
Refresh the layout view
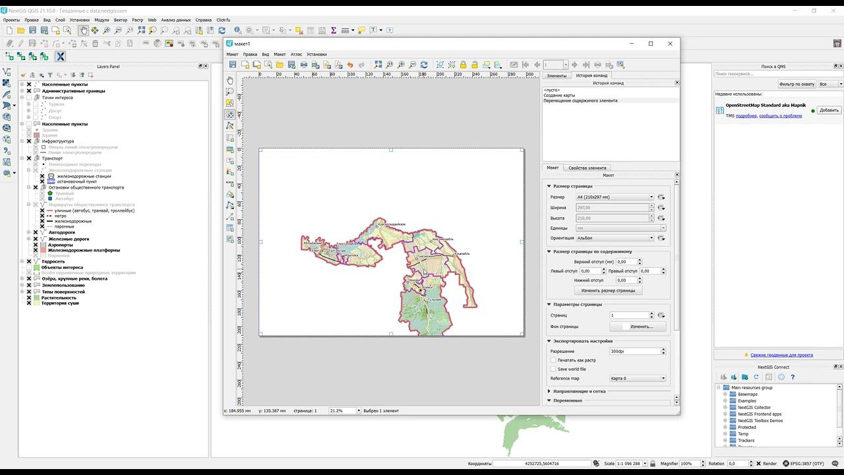point(424,65)
